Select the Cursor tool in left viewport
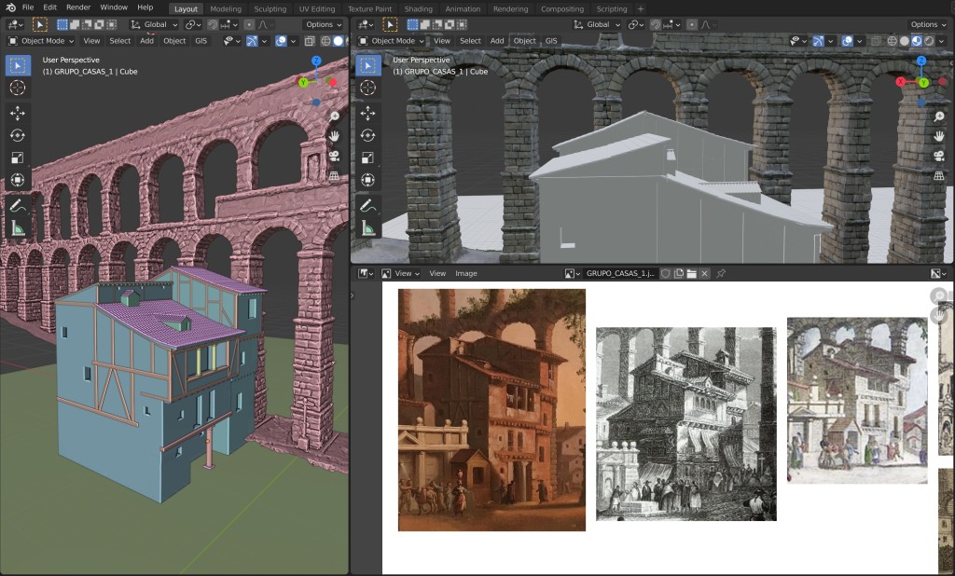 point(18,88)
